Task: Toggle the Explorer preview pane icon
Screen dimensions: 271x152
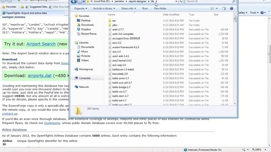Action: point(224,8)
